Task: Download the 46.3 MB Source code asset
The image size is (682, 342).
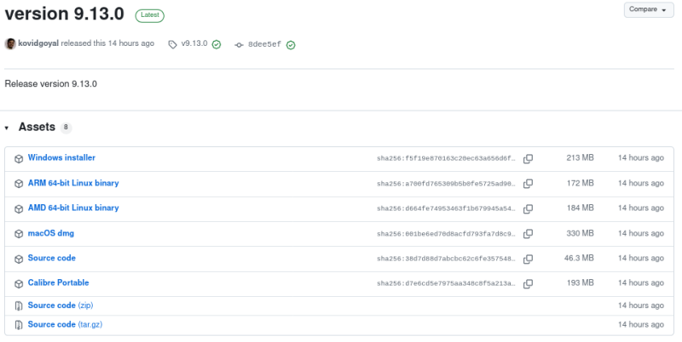Action: tap(52, 258)
